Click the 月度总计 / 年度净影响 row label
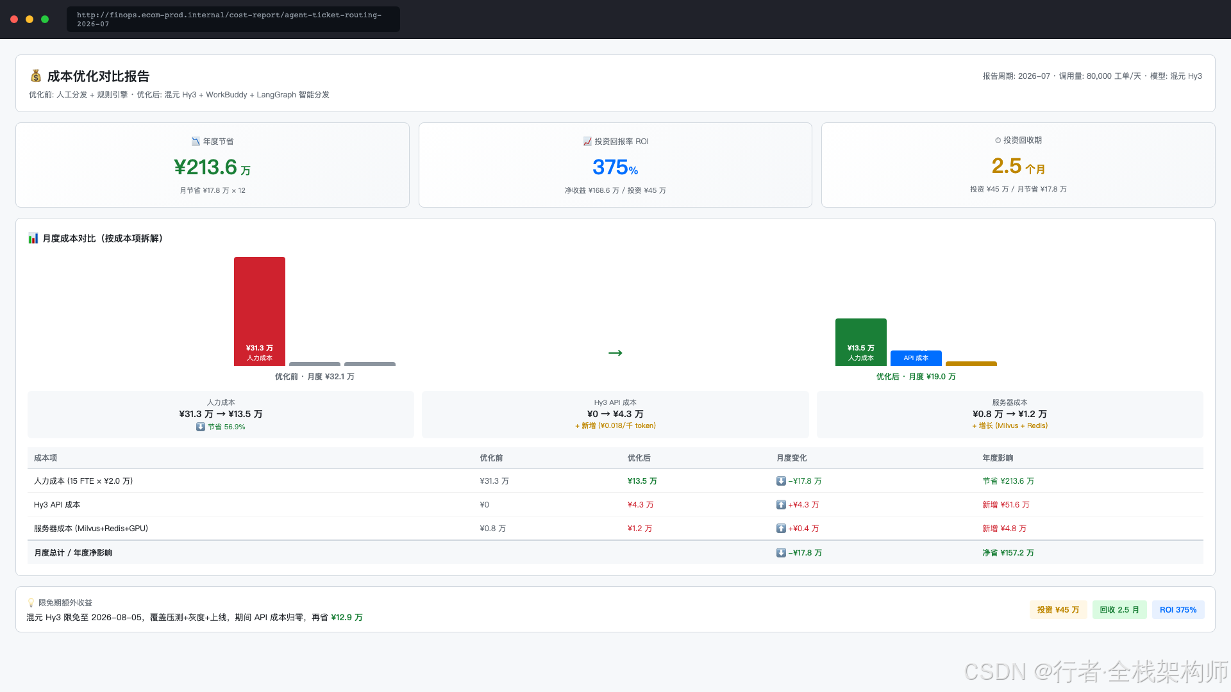This screenshot has width=1231, height=692. pyautogui.click(x=73, y=553)
